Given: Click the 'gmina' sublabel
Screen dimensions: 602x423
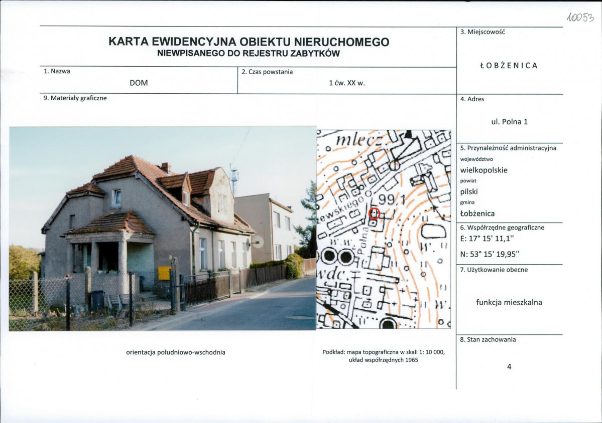Looking at the screenshot, I should [467, 202].
